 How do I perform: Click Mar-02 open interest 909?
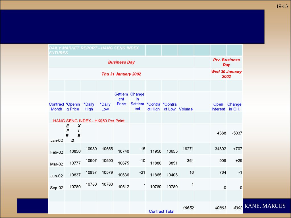223,161
